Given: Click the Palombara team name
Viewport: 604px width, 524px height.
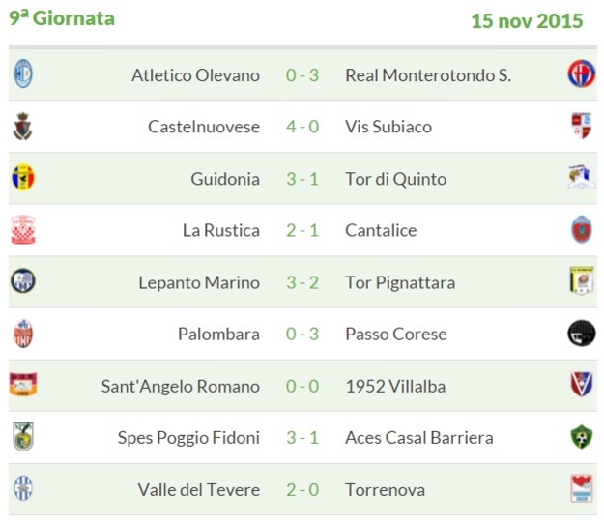Looking at the screenshot, I should click(218, 334).
